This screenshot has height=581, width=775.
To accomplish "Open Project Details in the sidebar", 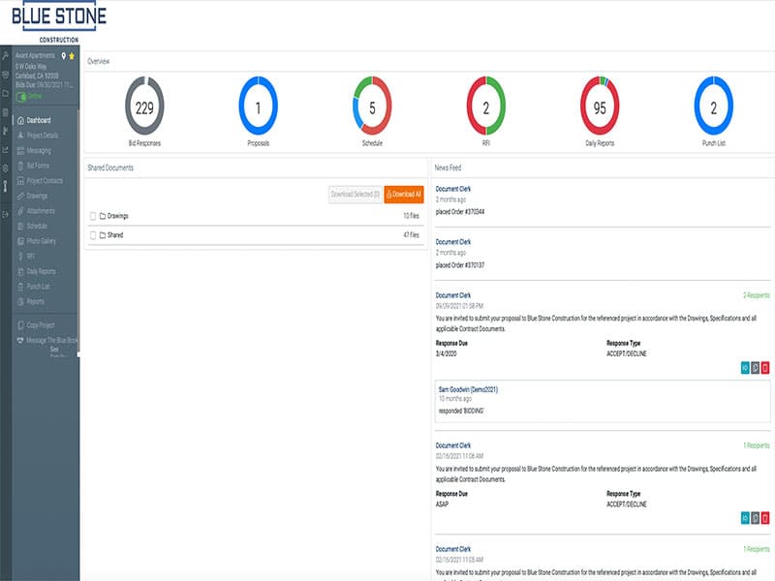I will (x=42, y=136).
